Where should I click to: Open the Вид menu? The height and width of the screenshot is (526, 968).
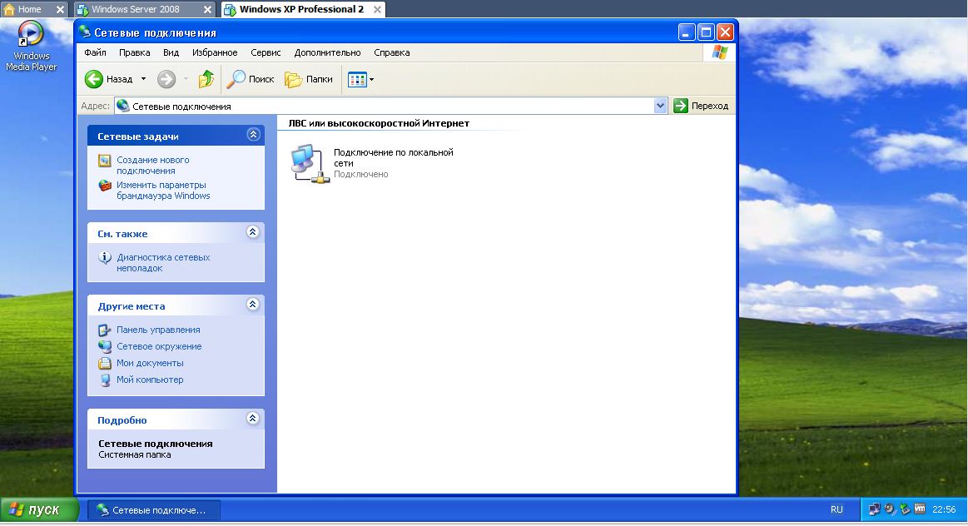[x=171, y=52]
